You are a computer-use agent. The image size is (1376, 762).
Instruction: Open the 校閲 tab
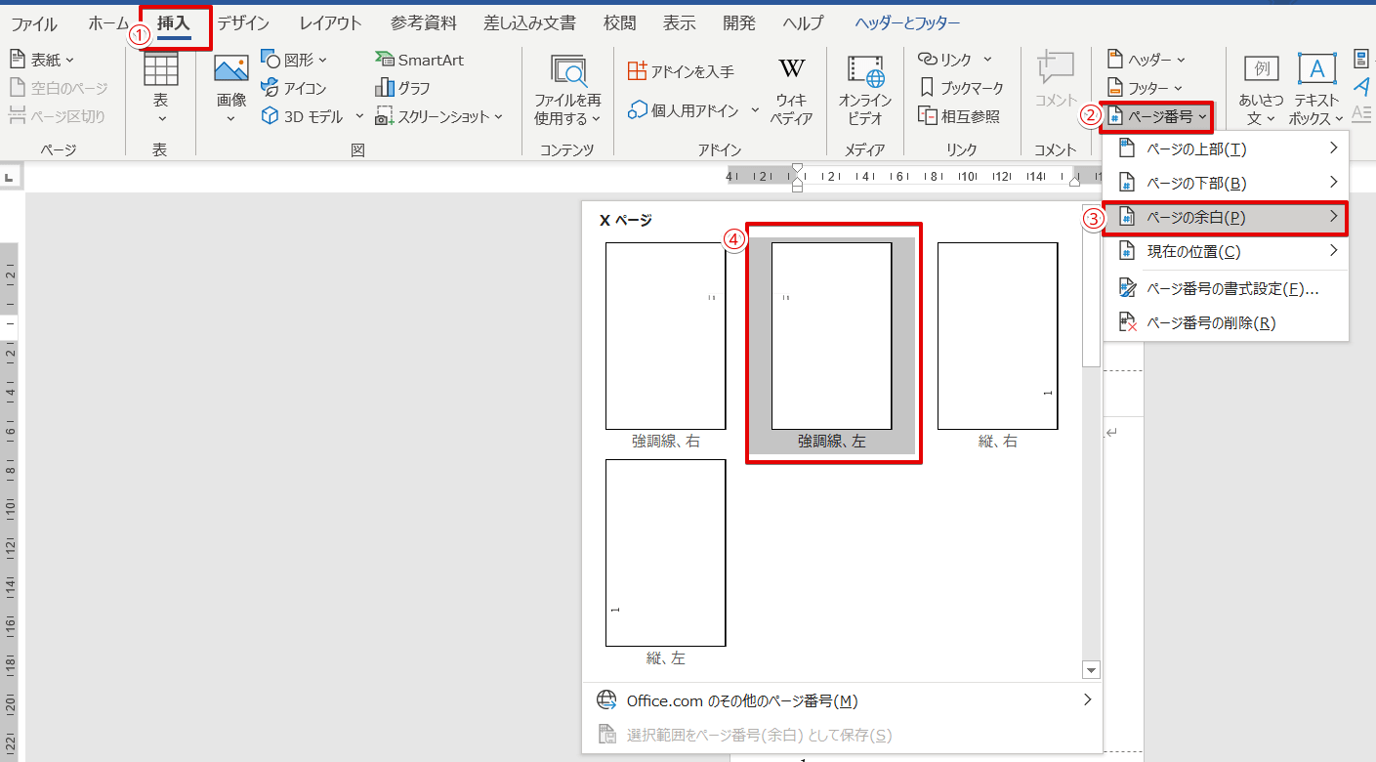click(x=620, y=22)
